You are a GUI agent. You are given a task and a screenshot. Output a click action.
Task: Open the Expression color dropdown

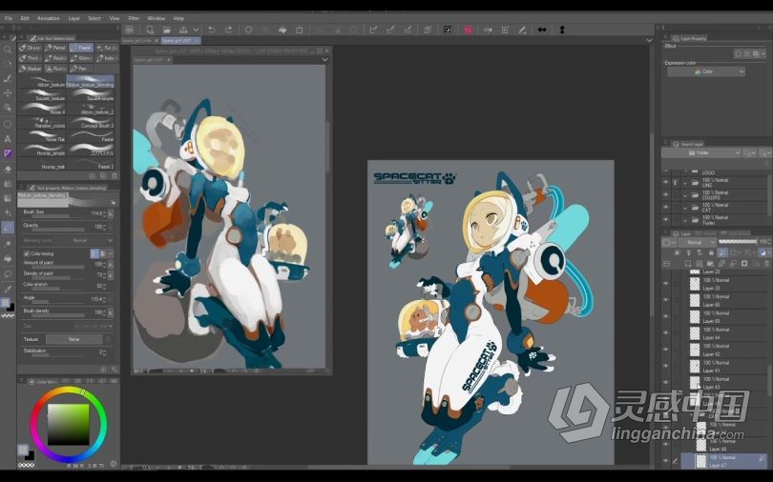click(706, 71)
